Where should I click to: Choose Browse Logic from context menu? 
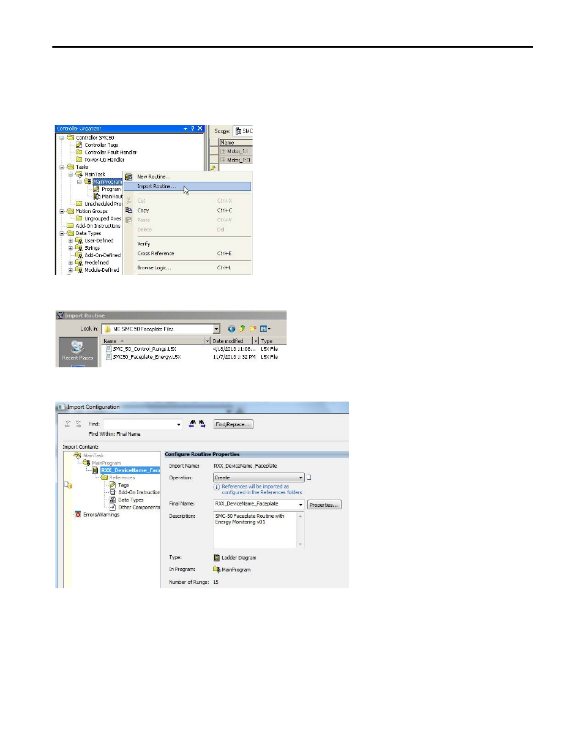coord(187,268)
